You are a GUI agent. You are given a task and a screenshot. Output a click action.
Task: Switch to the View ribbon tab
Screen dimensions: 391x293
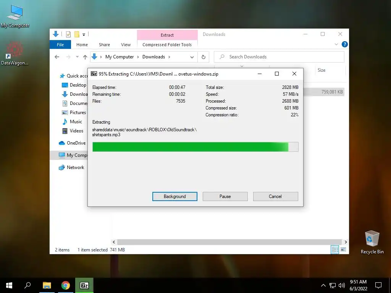(x=126, y=45)
